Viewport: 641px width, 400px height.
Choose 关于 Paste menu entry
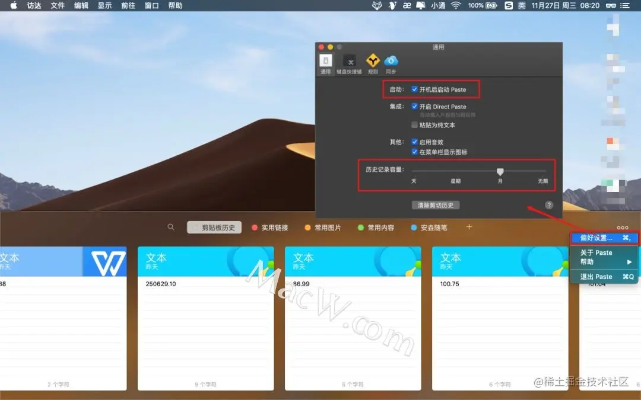click(x=604, y=252)
